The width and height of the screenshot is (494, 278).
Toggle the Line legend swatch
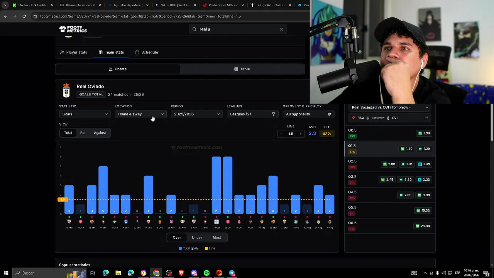206,248
